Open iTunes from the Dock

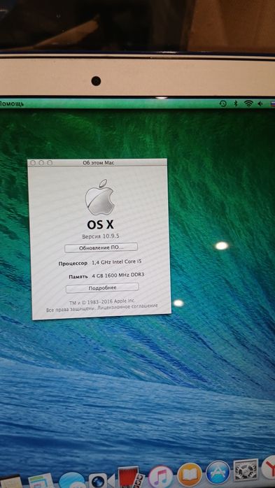pos(160,477)
